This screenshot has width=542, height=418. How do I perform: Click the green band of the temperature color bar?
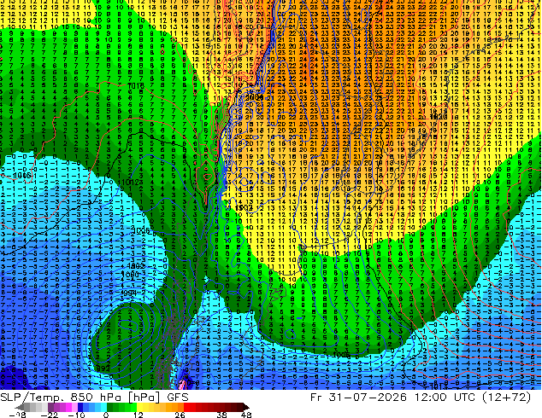[121, 407]
